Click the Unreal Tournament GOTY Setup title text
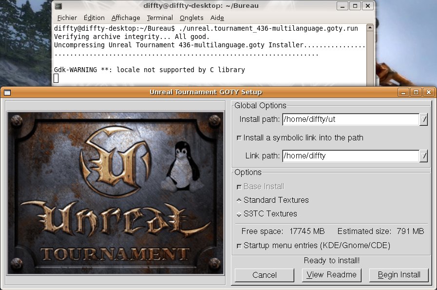 point(206,92)
